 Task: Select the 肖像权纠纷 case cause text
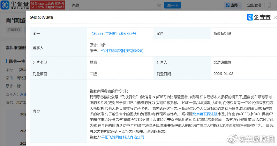click(x=222, y=34)
